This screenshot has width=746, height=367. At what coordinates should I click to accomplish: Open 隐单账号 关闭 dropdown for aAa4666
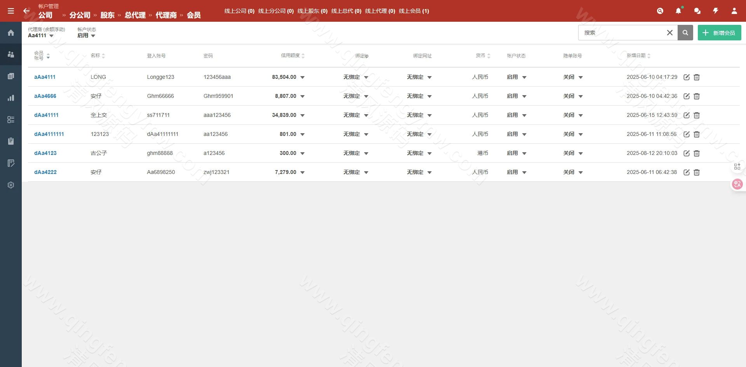coord(580,96)
